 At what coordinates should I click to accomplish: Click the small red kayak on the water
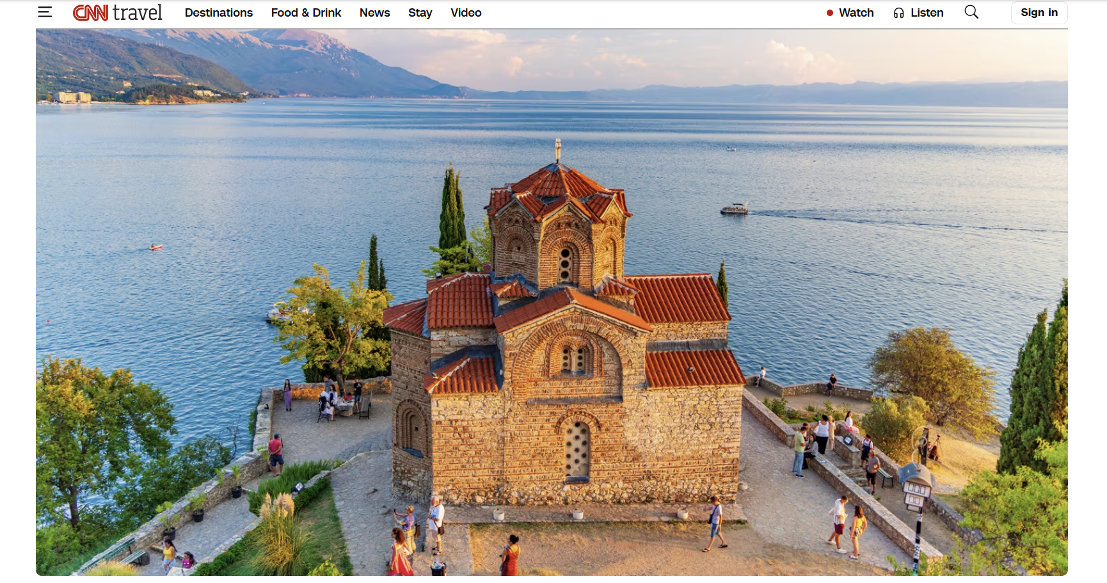pos(155,247)
